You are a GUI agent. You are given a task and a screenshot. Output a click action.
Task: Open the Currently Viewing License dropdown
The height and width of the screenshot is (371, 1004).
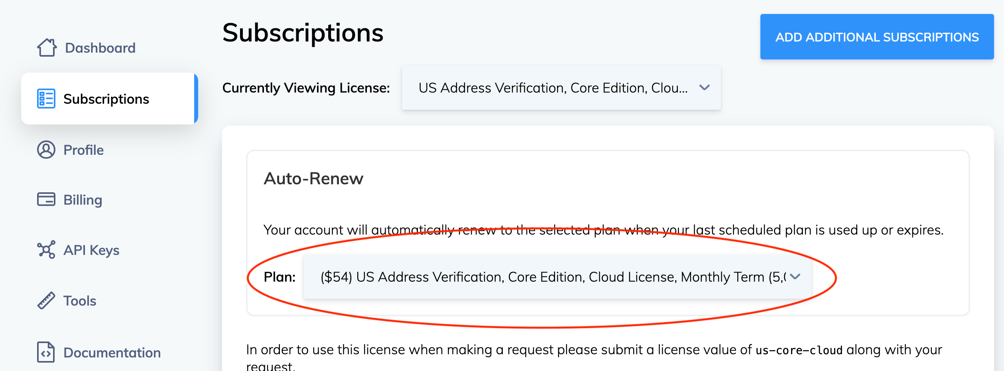(x=553, y=88)
